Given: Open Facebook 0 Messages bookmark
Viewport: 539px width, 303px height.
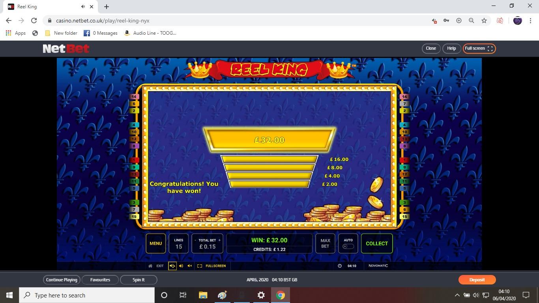Looking at the screenshot, I should point(101,33).
